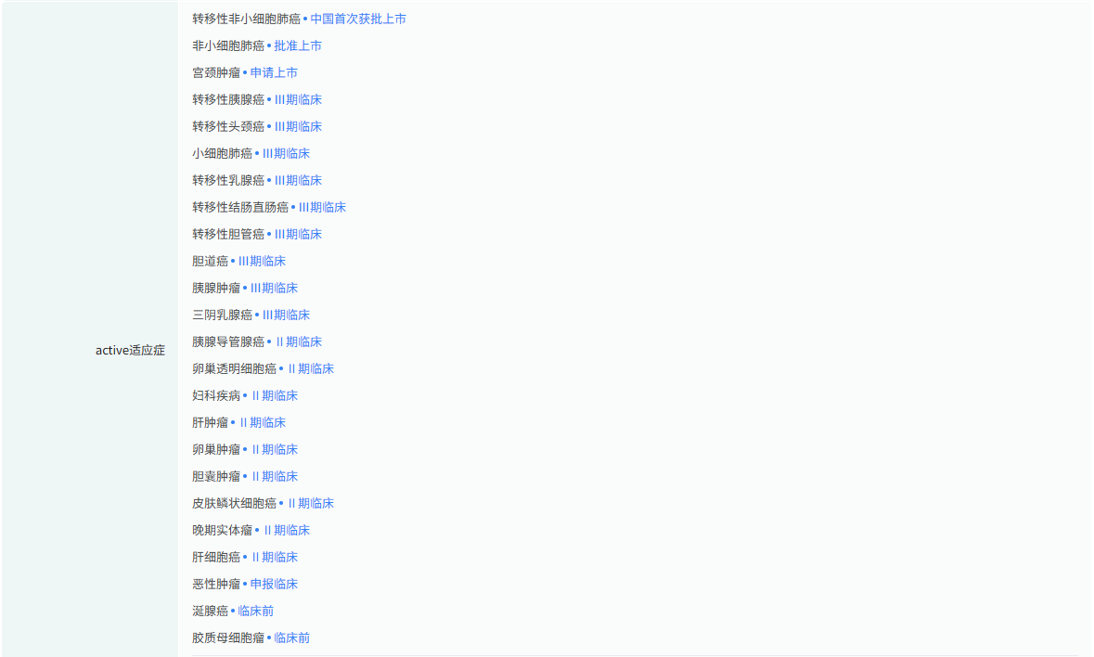Select the 胆道癌 indication text

click(x=210, y=261)
